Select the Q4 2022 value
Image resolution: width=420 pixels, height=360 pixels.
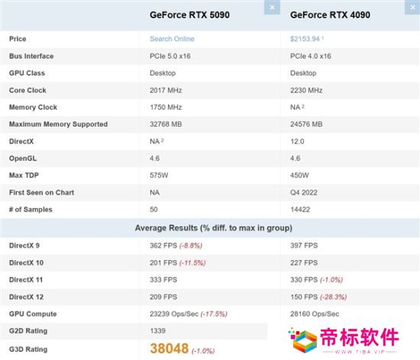tap(304, 192)
